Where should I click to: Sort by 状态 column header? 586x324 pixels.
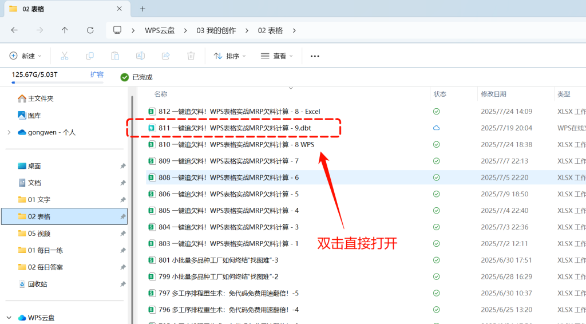pos(440,94)
